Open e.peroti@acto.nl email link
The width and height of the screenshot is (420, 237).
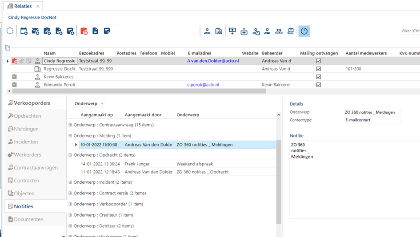(x=203, y=85)
